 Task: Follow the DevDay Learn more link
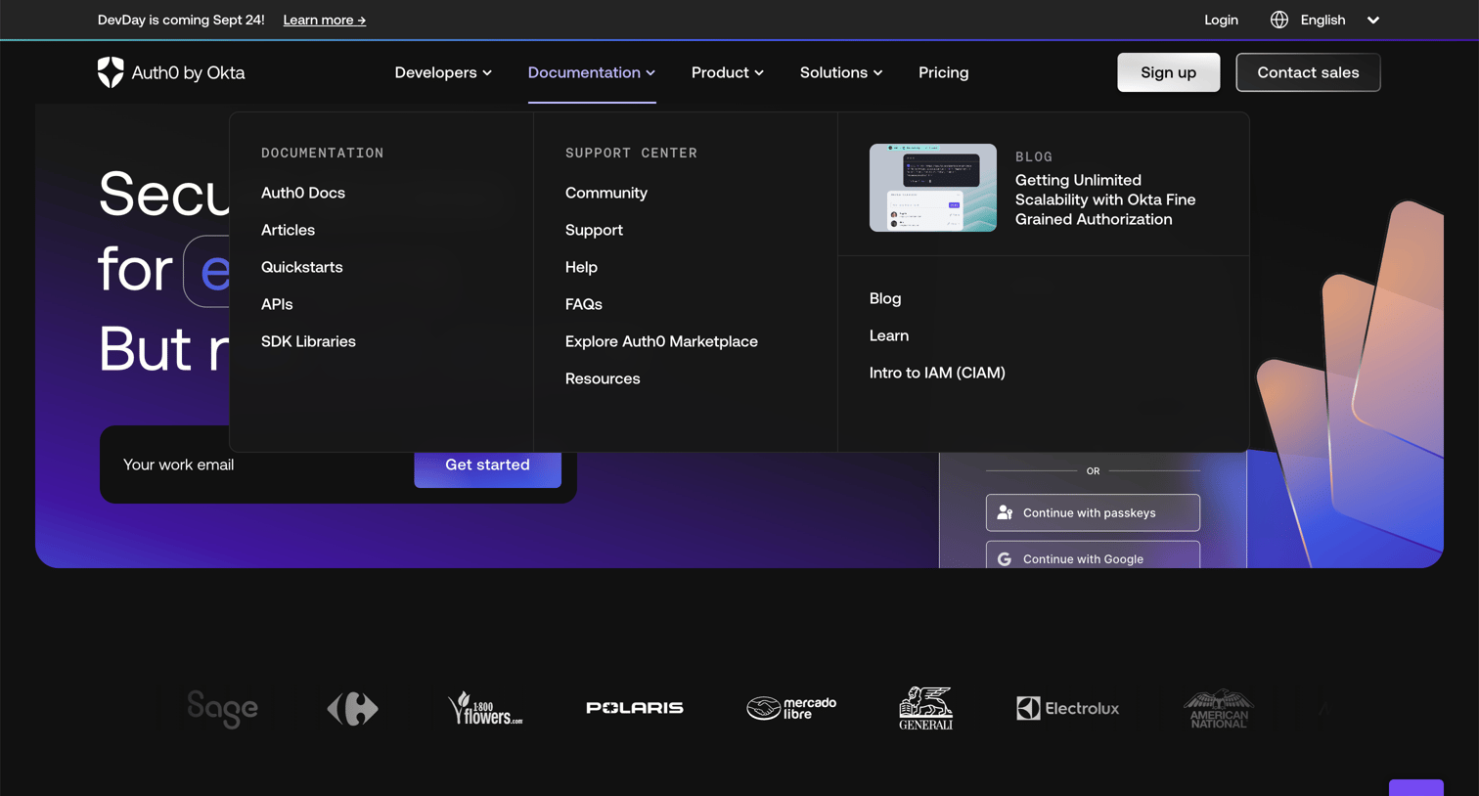click(325, 20)
